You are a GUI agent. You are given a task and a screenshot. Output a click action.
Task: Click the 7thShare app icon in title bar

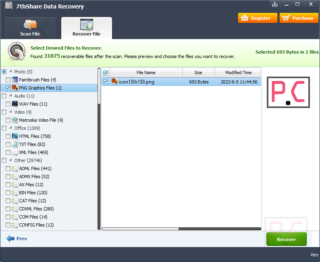pos(9,6)
